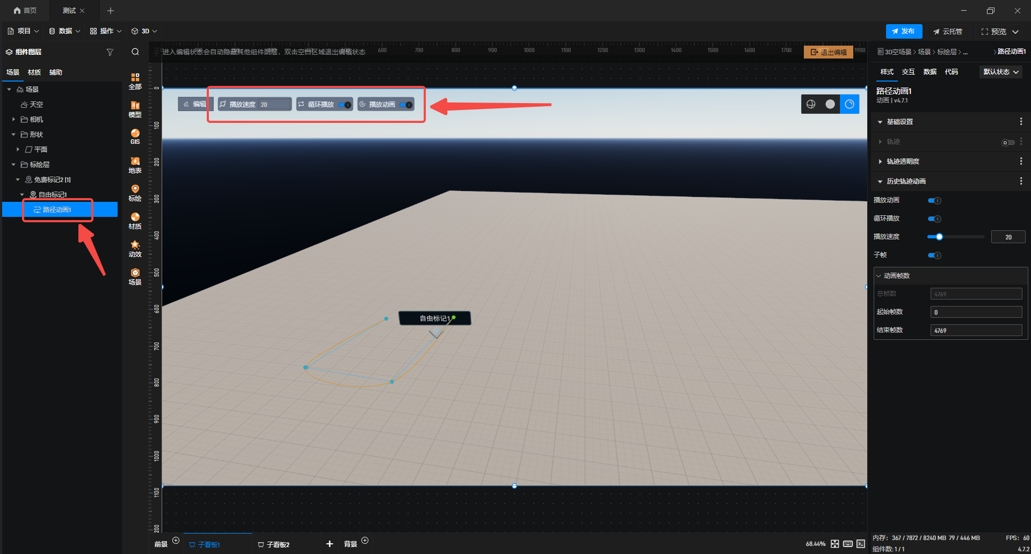This screenshot has height=554, width=1031.
Task: Click the blue circular view-mode icon
Action: [850, 104]
